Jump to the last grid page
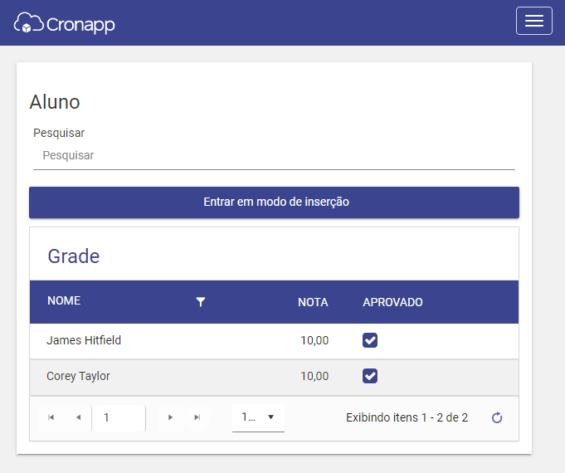Screen dimensions: 565x473 (197, 417)
